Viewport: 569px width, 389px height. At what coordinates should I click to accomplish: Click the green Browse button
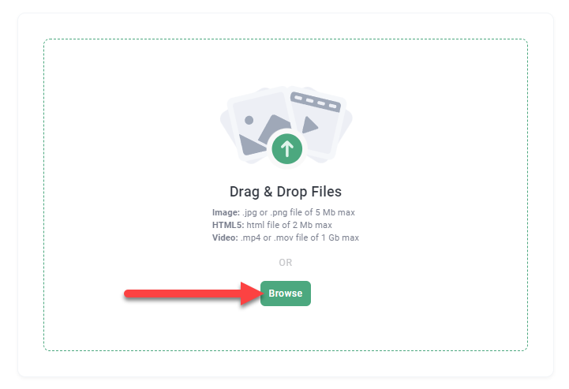(285, 294)
